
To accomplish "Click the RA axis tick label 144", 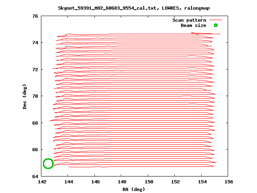I will point(69,182).
